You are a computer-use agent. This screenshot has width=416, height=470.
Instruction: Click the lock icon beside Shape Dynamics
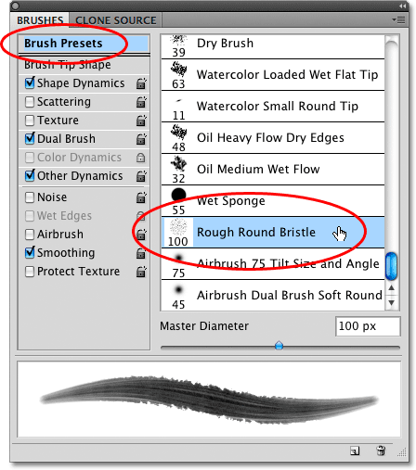[x=141, y=83]
